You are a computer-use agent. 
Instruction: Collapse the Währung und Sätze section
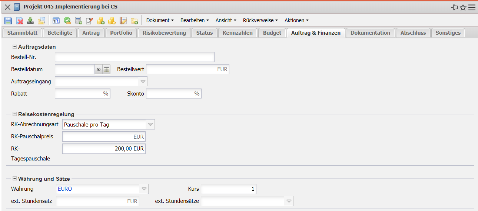tap(14, 179)
